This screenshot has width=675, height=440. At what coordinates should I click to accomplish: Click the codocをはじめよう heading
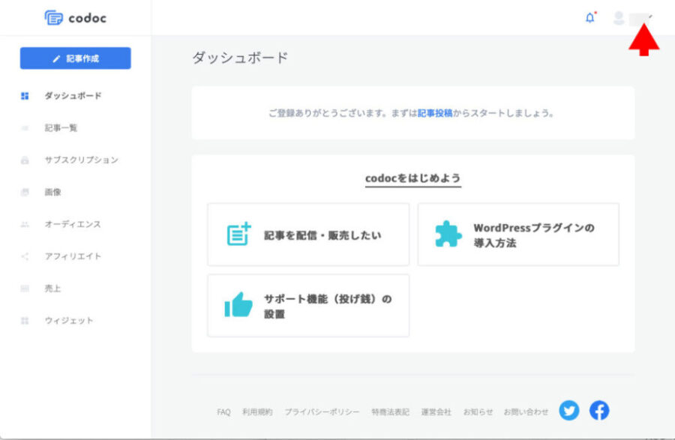[x=413, y=178]
